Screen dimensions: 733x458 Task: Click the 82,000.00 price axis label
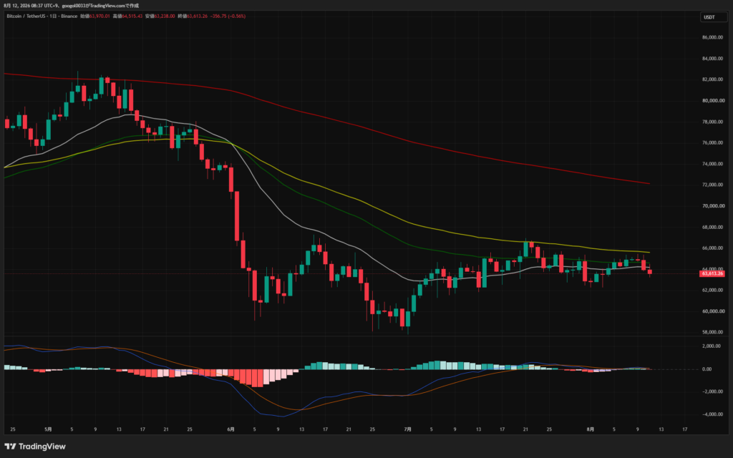point(714,79)
